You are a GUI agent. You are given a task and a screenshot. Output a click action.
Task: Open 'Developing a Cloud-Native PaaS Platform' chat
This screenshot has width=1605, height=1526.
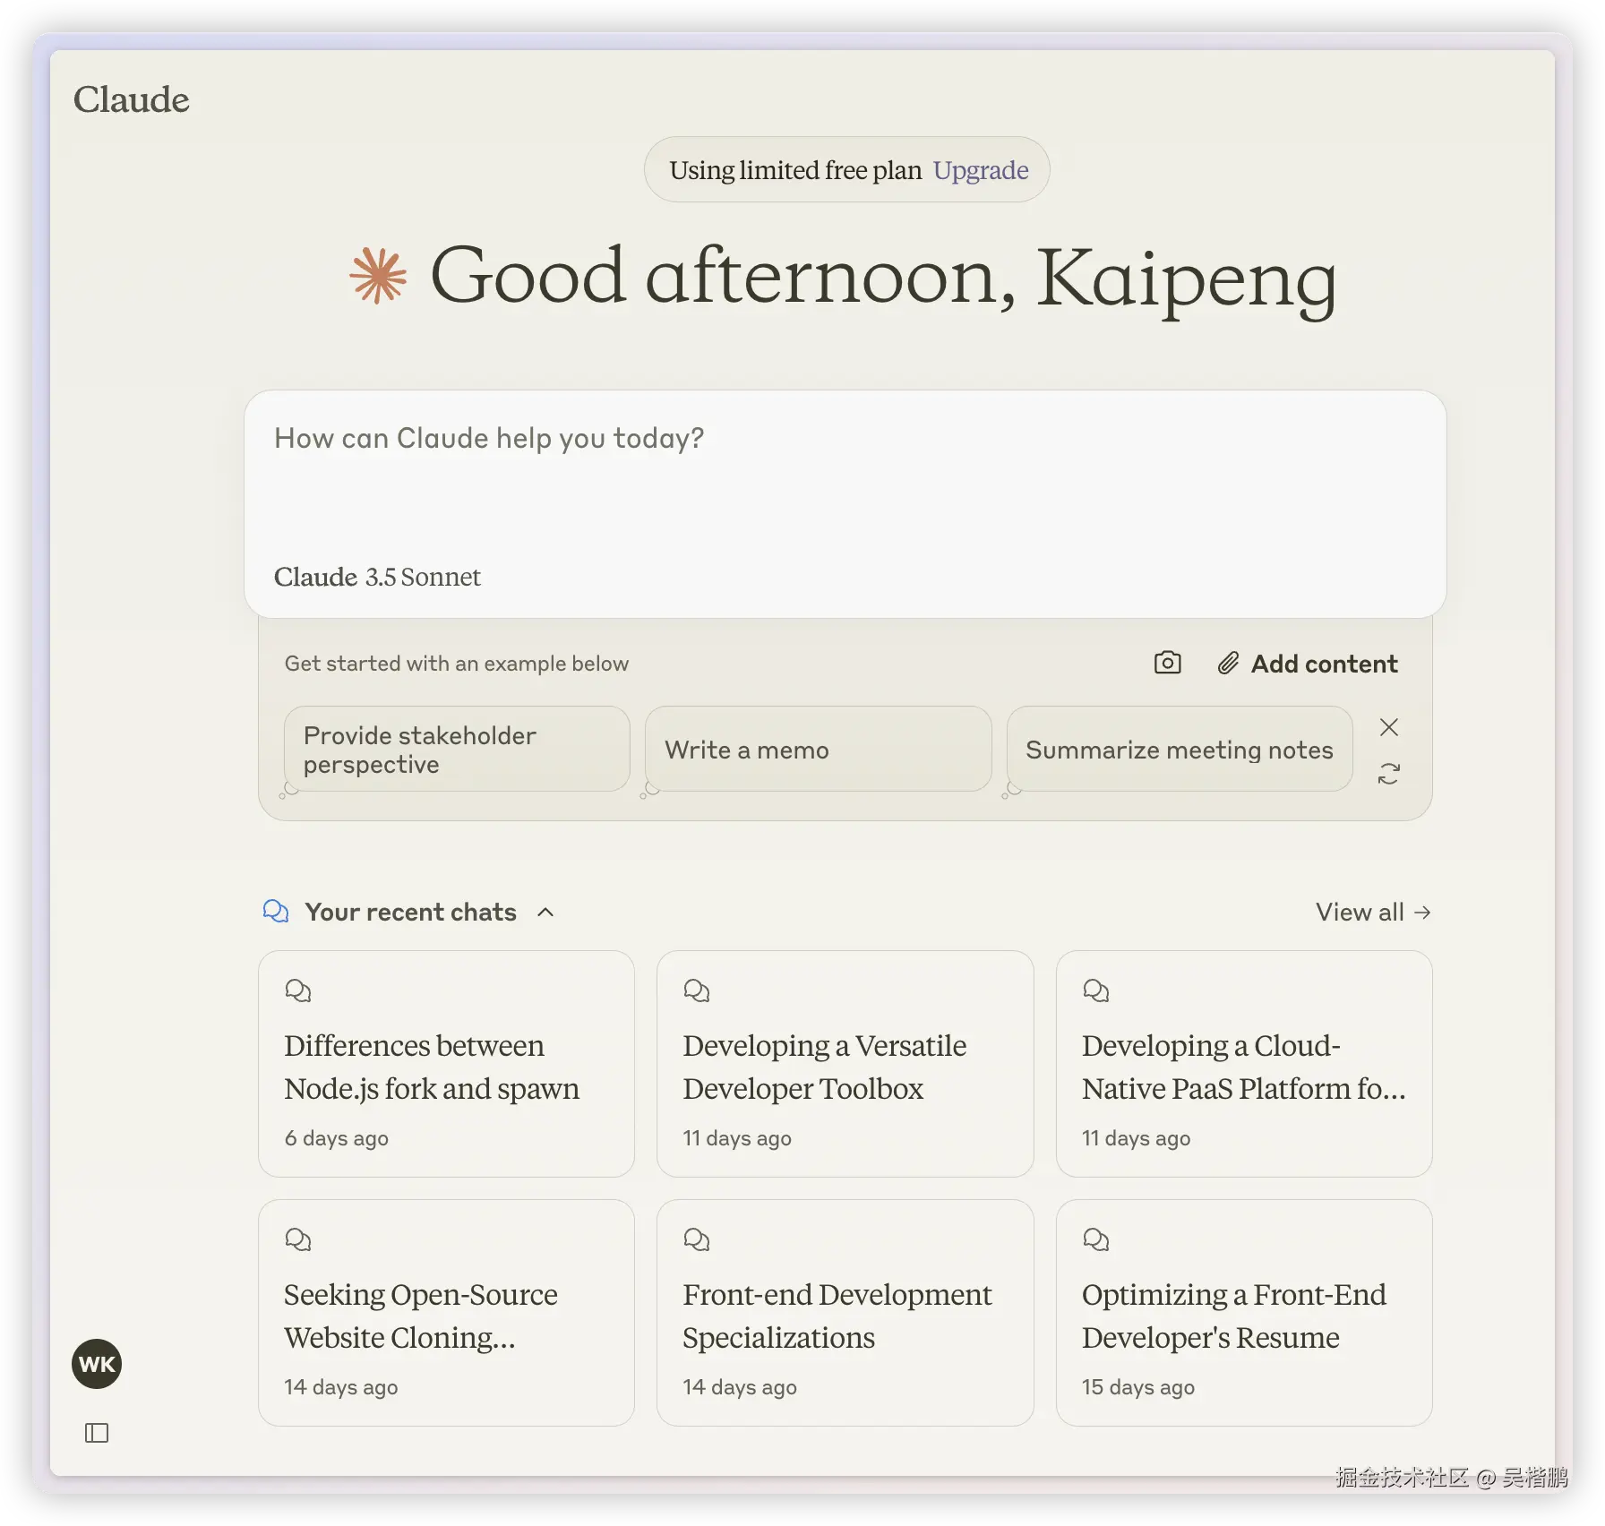[x=1244, y=1064]
